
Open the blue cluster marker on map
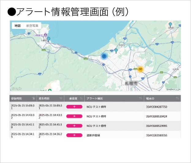point(104,56)
